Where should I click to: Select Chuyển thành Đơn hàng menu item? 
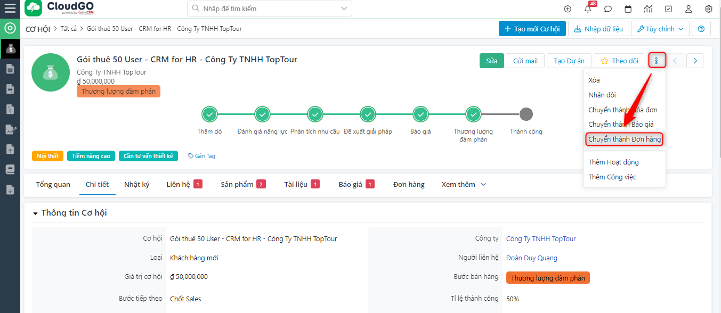pos(625,139)
